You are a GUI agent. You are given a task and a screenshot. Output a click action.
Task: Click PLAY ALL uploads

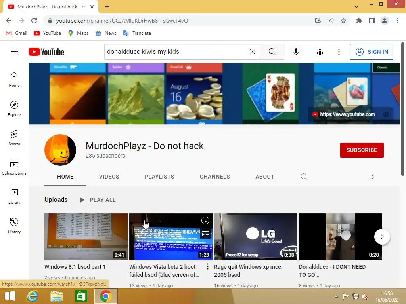tap(98, 200)
